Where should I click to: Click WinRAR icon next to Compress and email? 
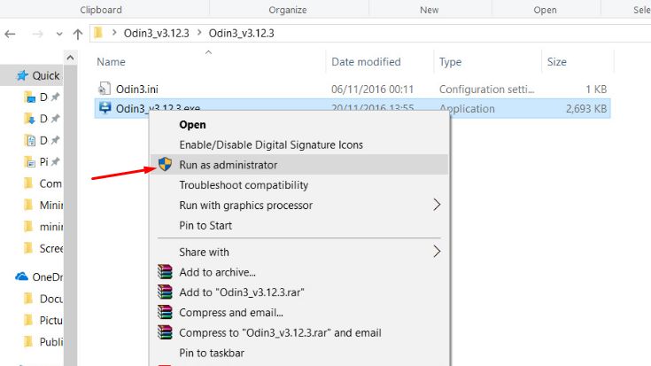165,312
